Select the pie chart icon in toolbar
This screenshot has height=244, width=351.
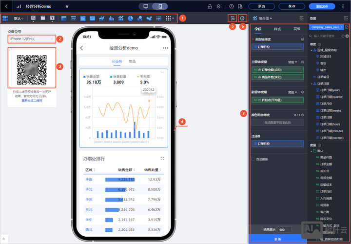130,18
